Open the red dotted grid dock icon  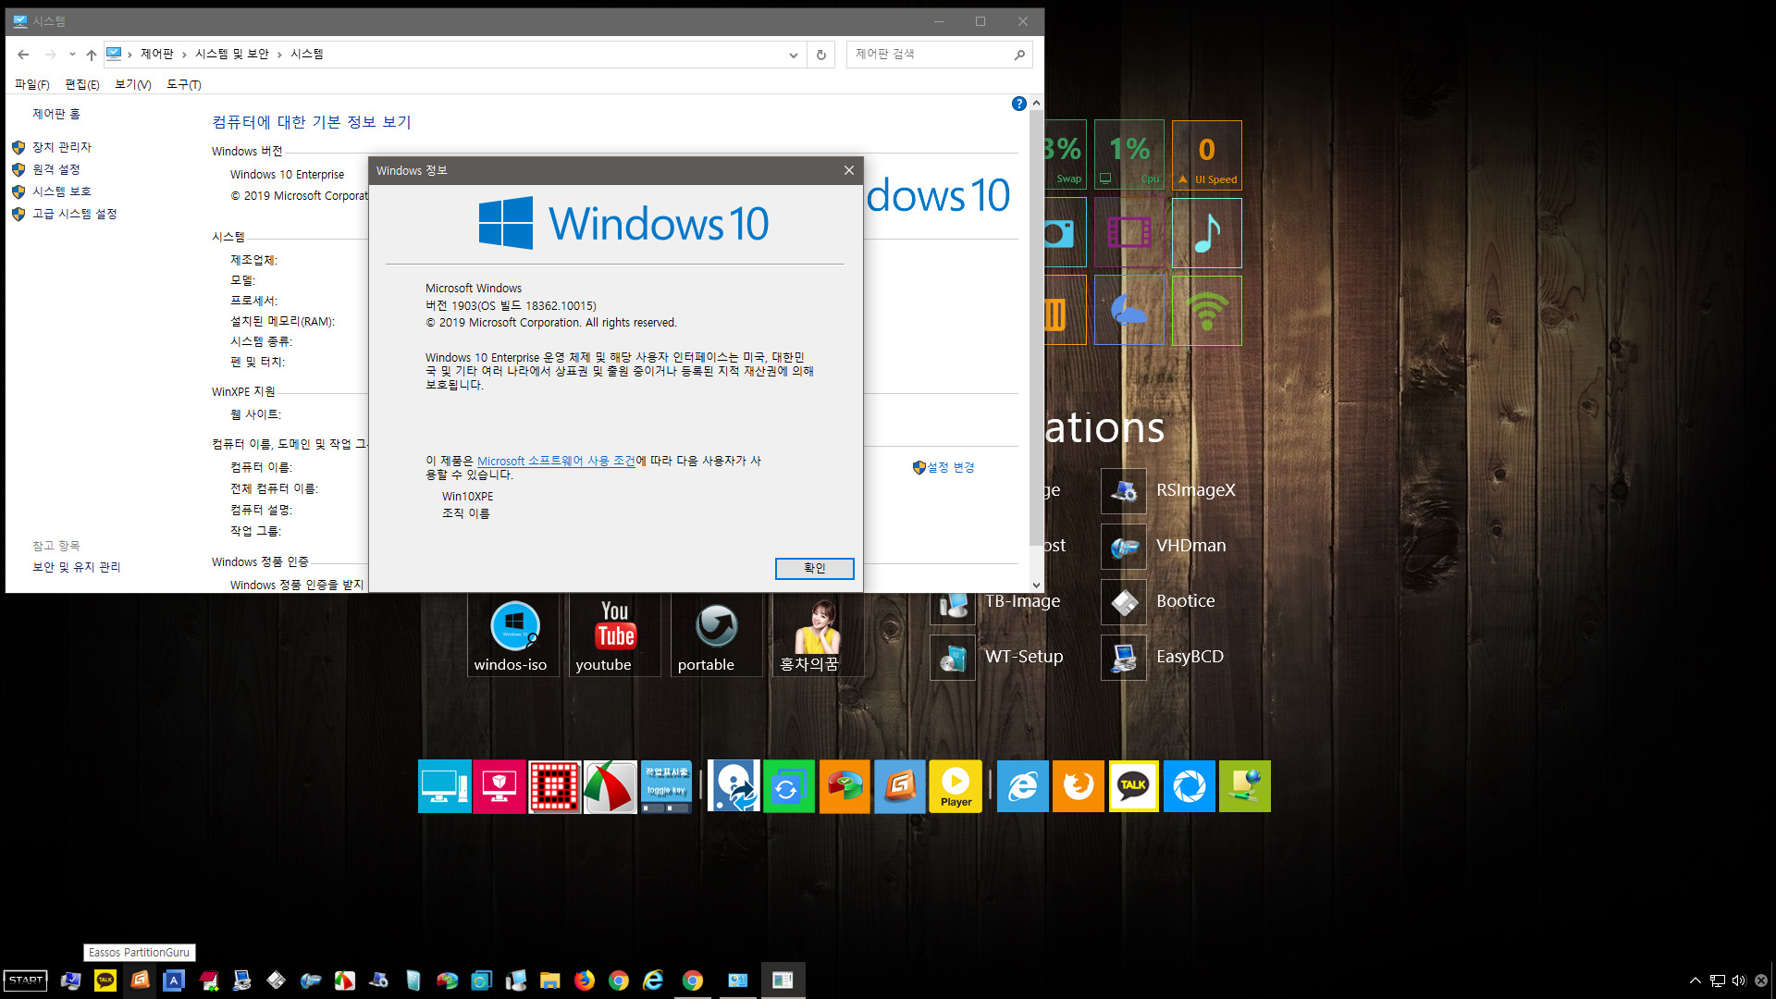tap(554, 786)
